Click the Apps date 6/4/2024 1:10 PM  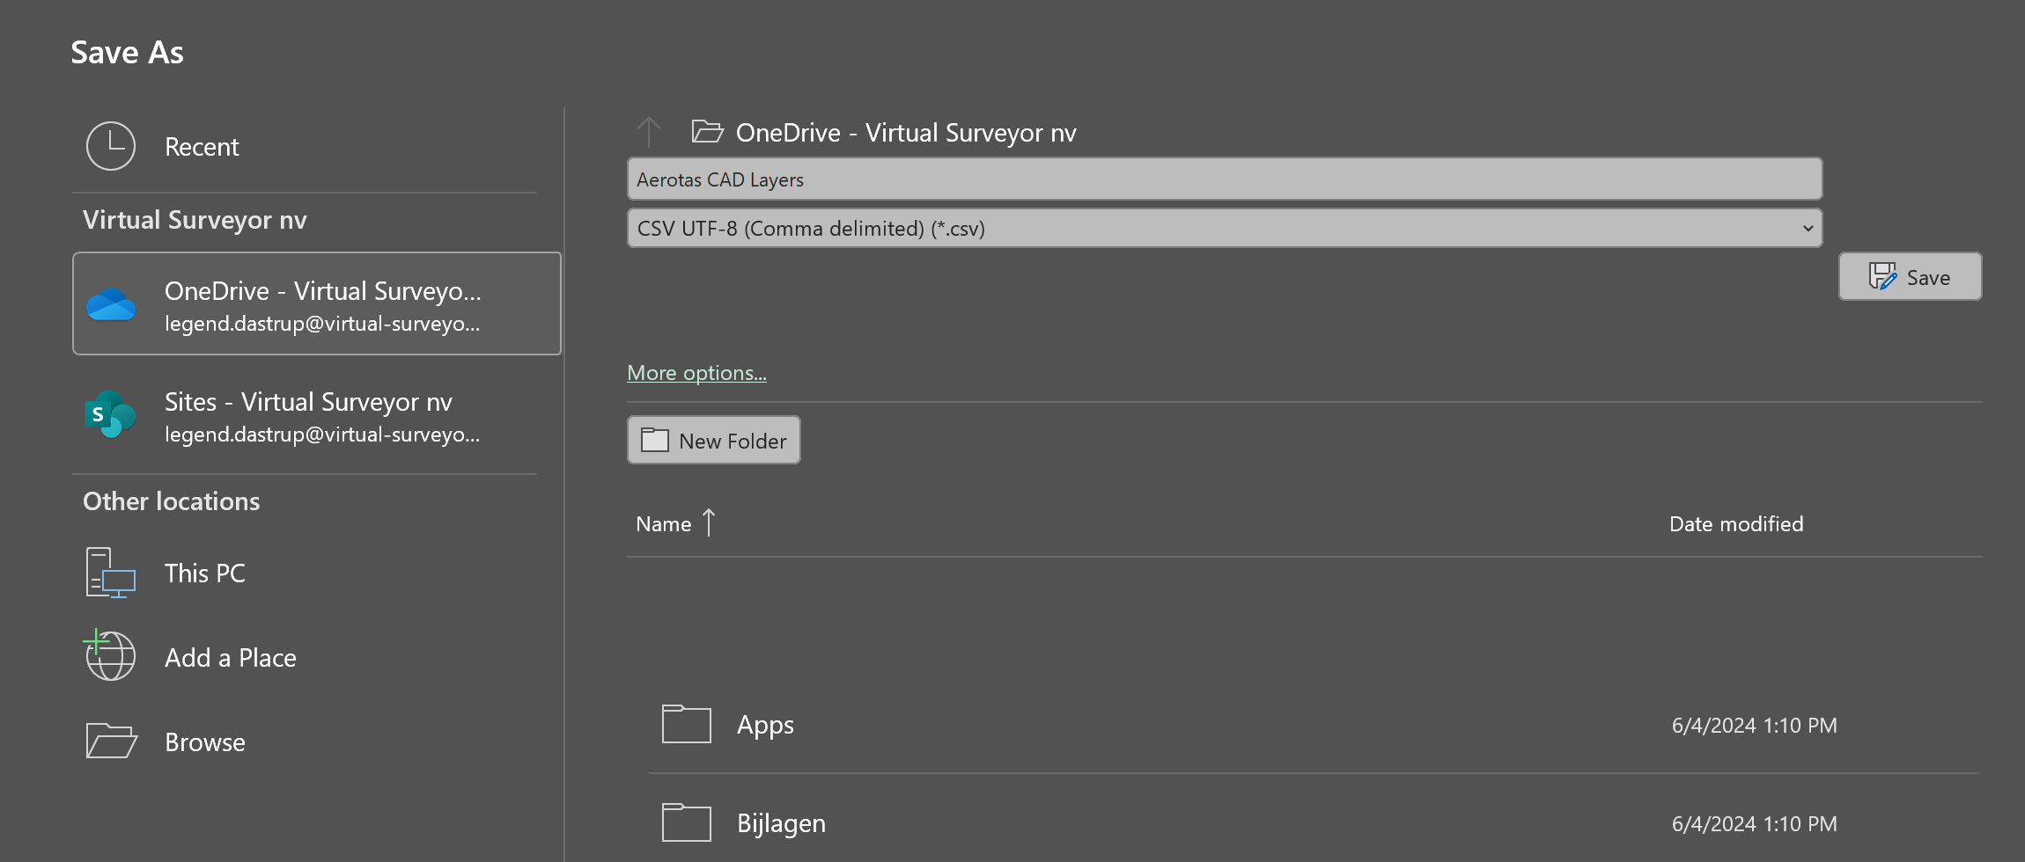(1755, 726)
